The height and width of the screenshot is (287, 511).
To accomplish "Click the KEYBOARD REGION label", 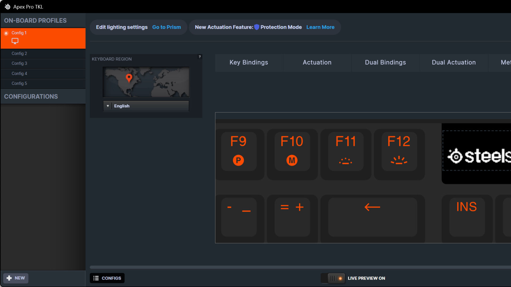I will [x=112, y=59].
